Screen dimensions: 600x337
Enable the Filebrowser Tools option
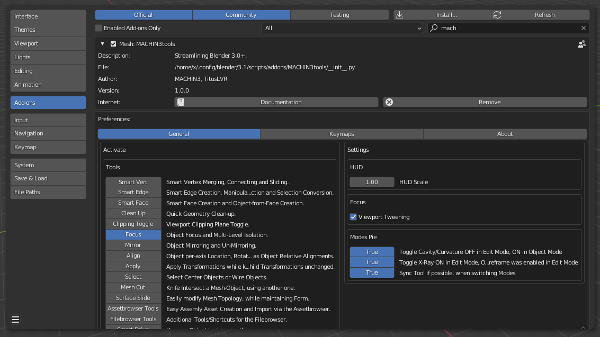coord(133,319)
